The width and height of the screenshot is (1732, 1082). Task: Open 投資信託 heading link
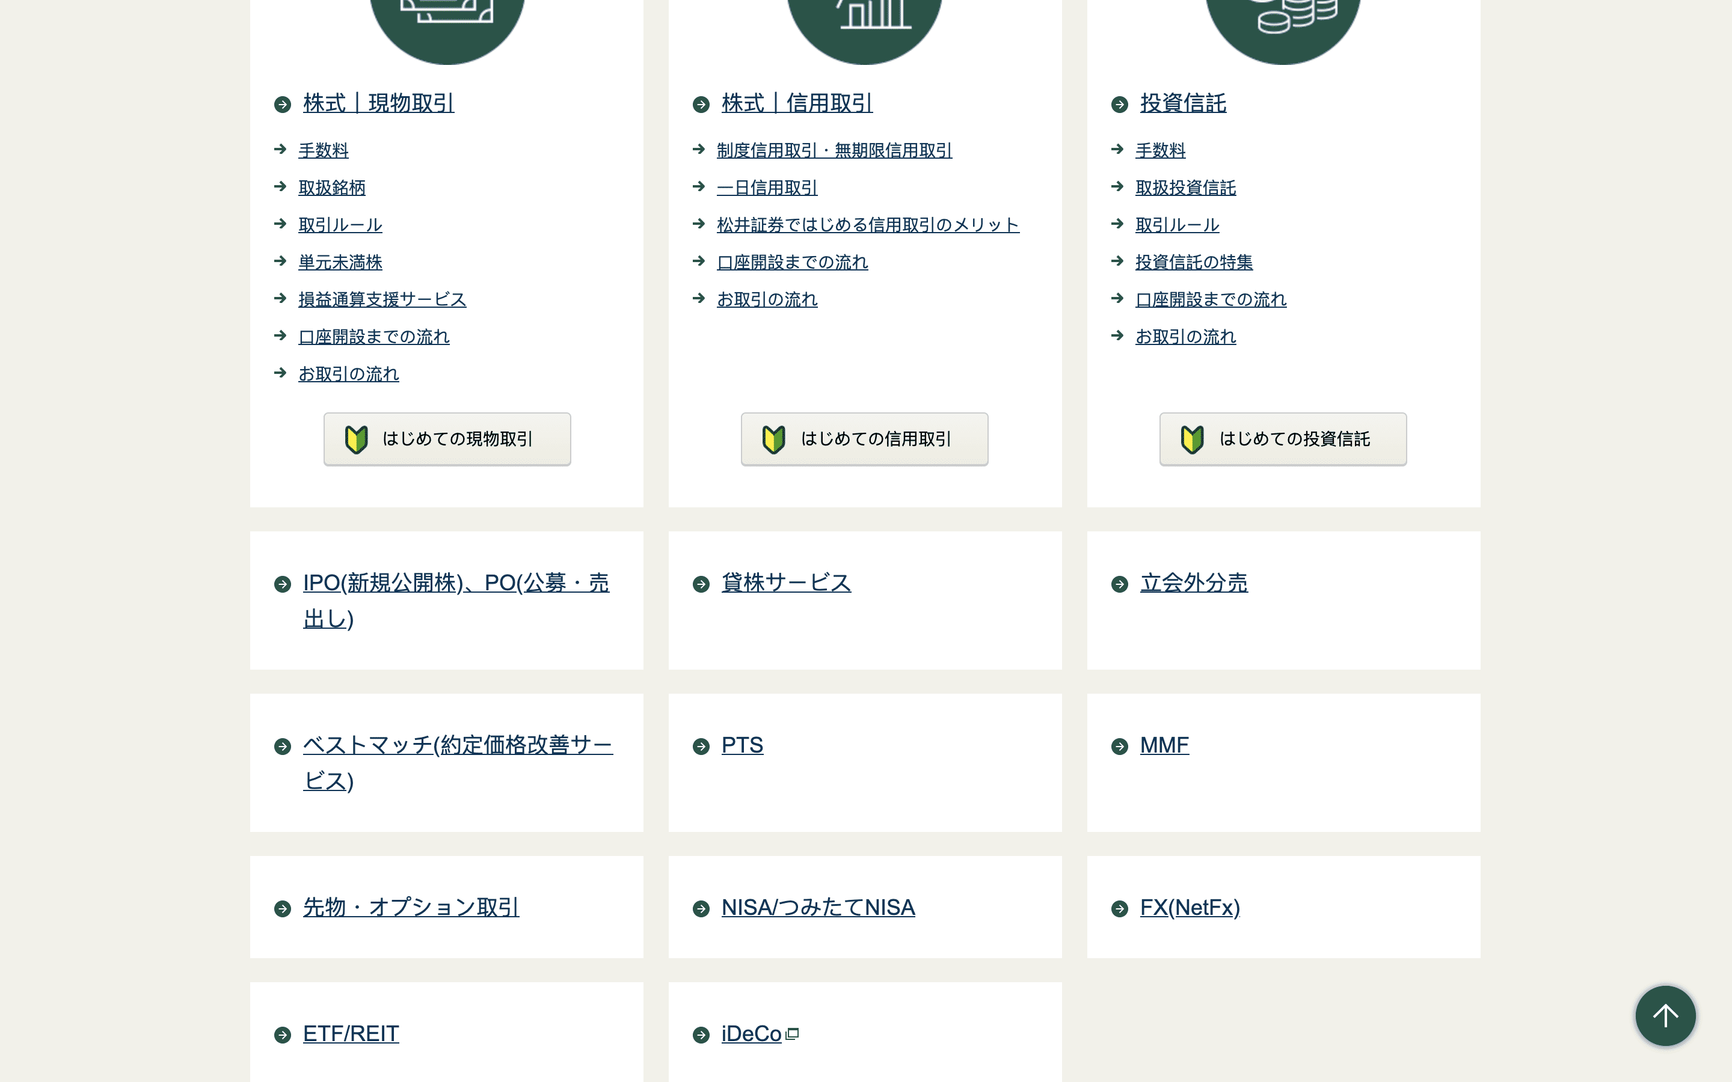[1183, 103]
